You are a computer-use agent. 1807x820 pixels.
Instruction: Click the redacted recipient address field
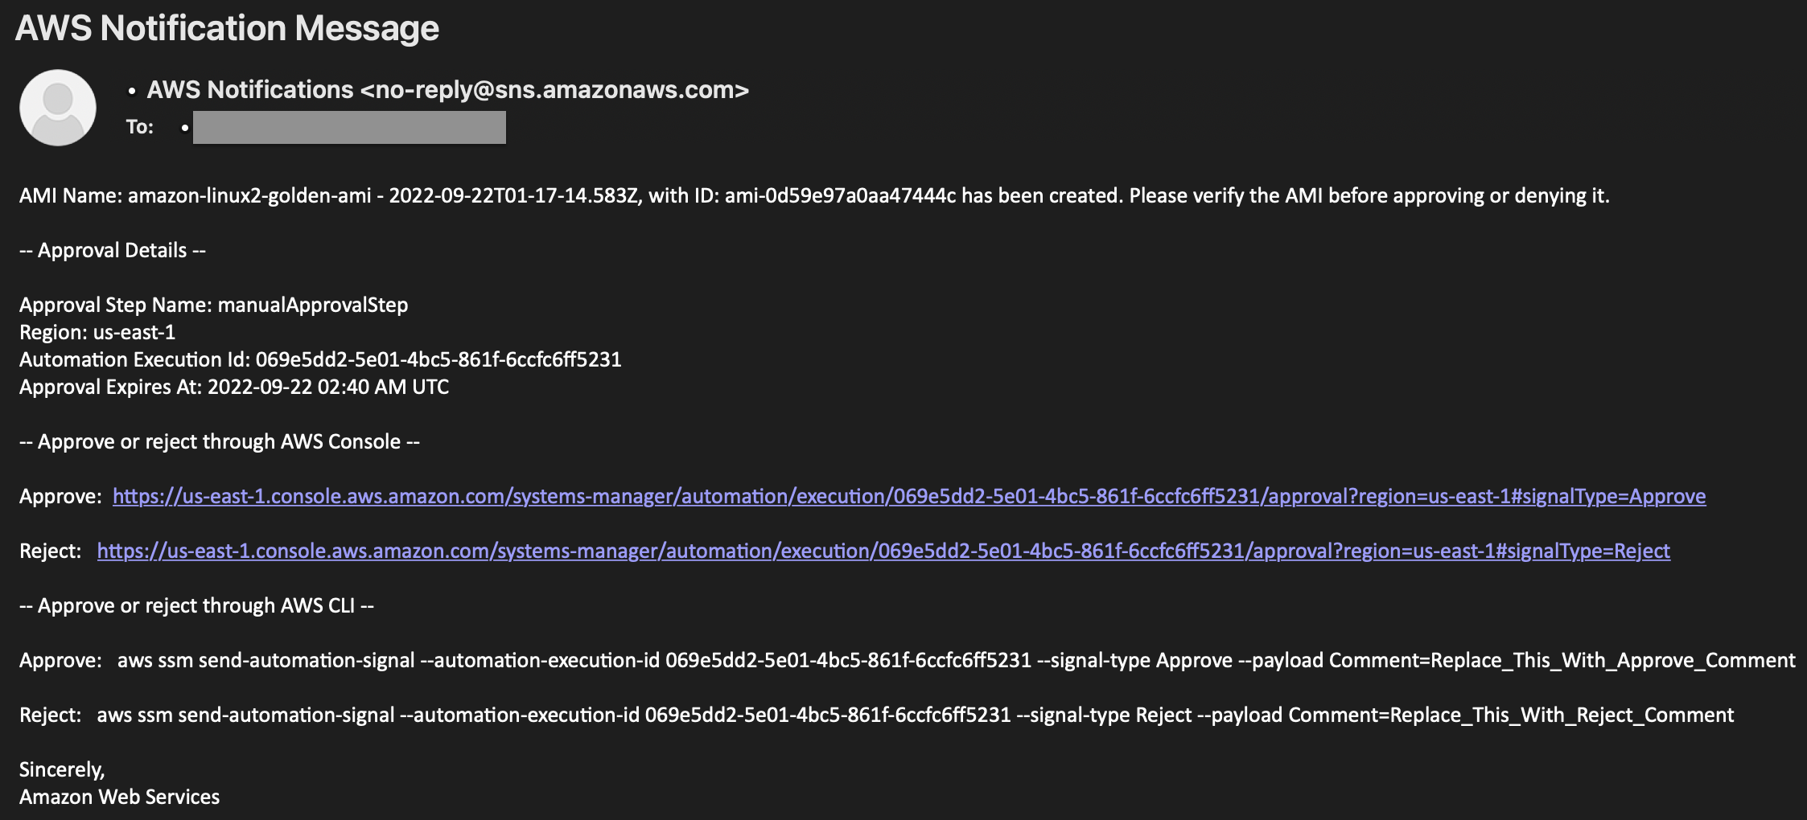[349, 127]
